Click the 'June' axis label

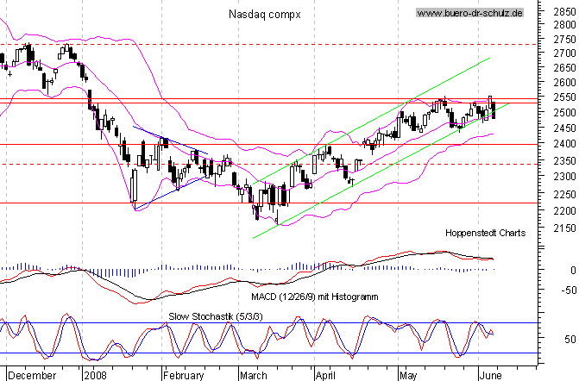click(490, 376)
